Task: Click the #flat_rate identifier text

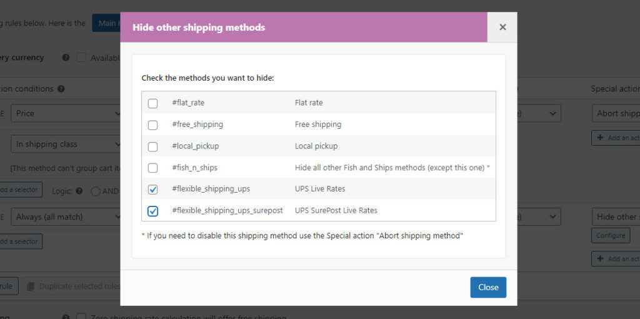Action: tap(188, 103)
